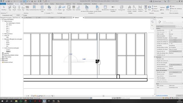
Task: Select the structural Parede wall tool
Action: (x=14, y=8)
